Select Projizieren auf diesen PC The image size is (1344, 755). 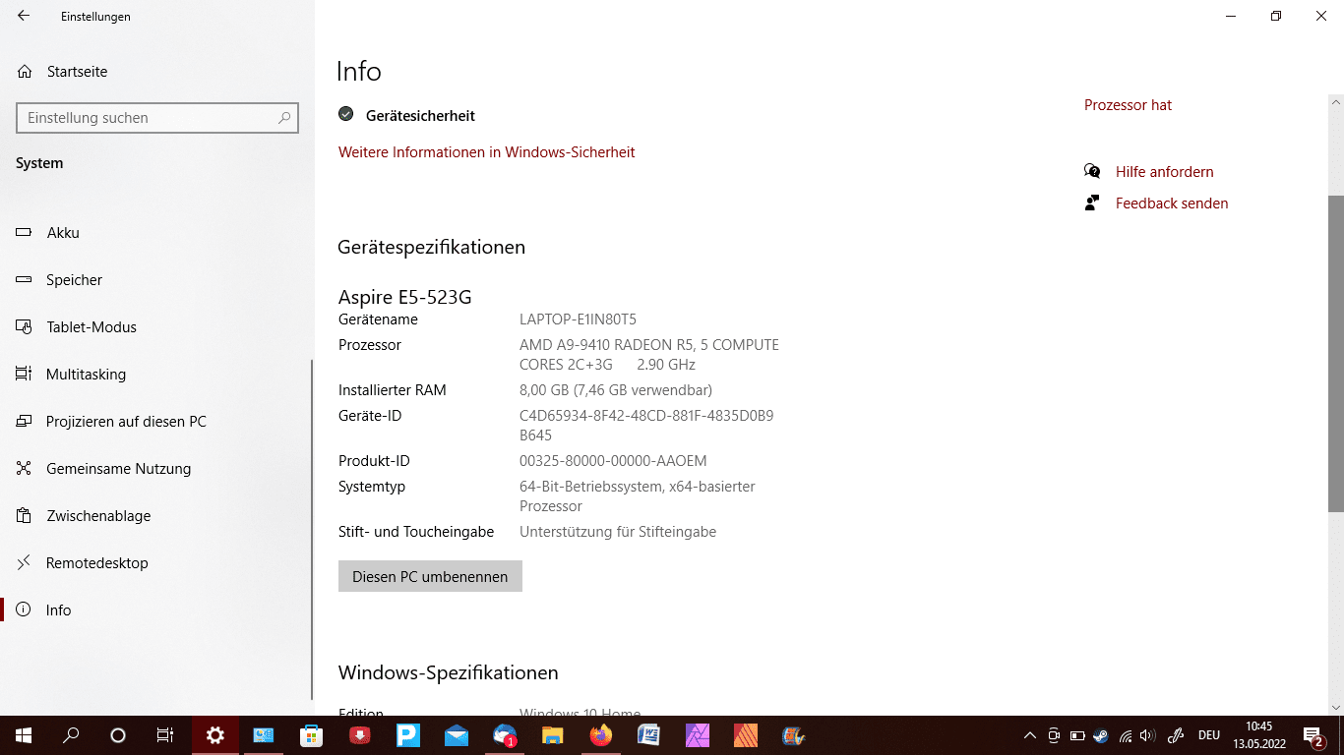126,422
